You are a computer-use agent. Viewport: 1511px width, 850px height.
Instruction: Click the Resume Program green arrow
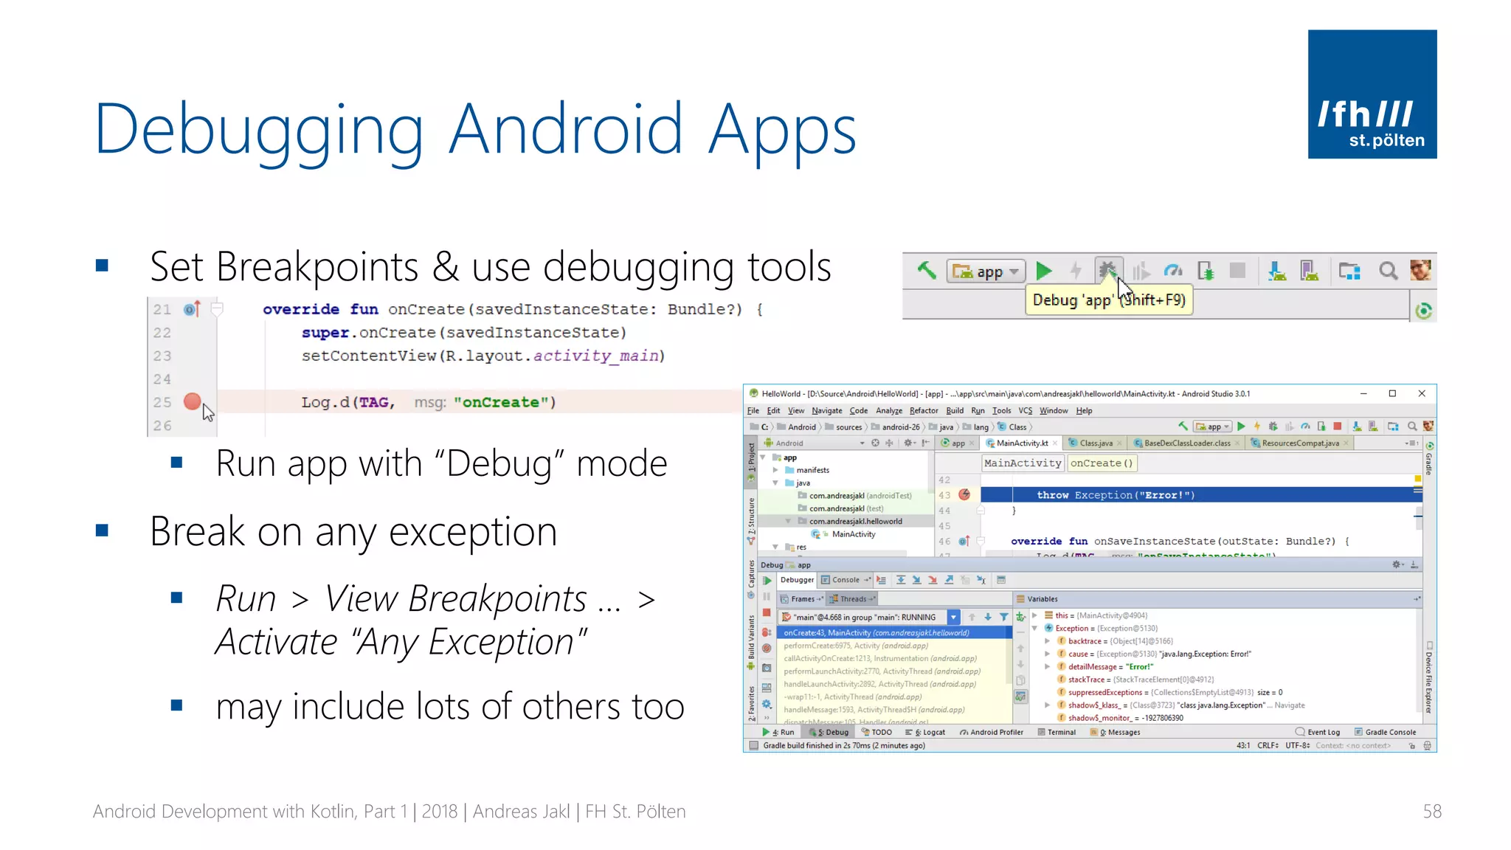767,581
